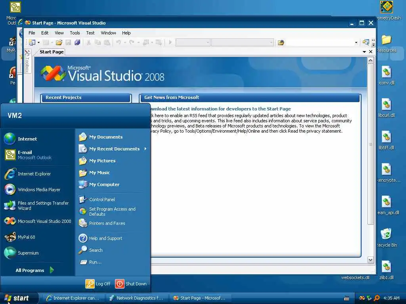This screenshot has height=304, width=406.
Task: Open the Test menu
Action: click(90, 33)
